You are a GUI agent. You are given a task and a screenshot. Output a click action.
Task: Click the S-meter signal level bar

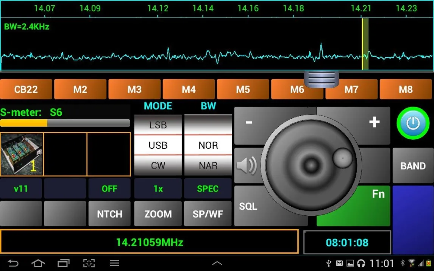pyautogui.click(x=65, y=123)
